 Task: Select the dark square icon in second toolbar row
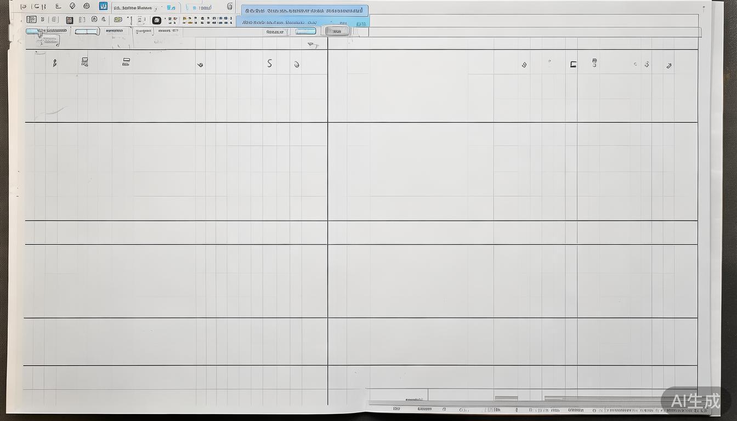(69, 20)
